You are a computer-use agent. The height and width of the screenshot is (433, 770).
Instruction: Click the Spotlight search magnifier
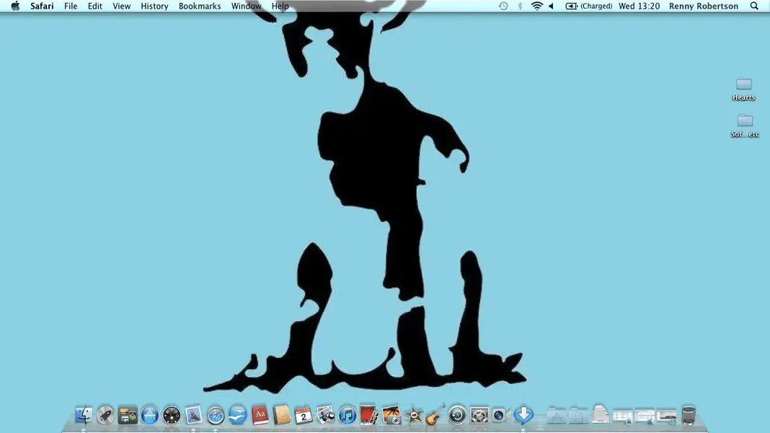(754, 6)
